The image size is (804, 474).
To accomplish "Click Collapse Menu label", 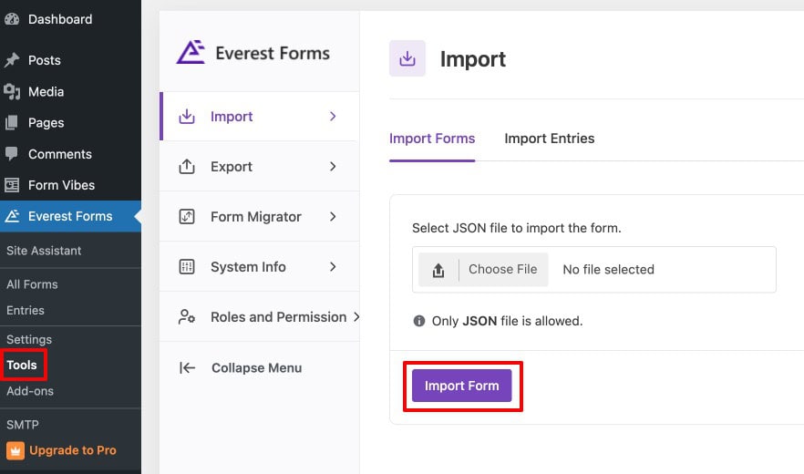I will coord(256,368).
